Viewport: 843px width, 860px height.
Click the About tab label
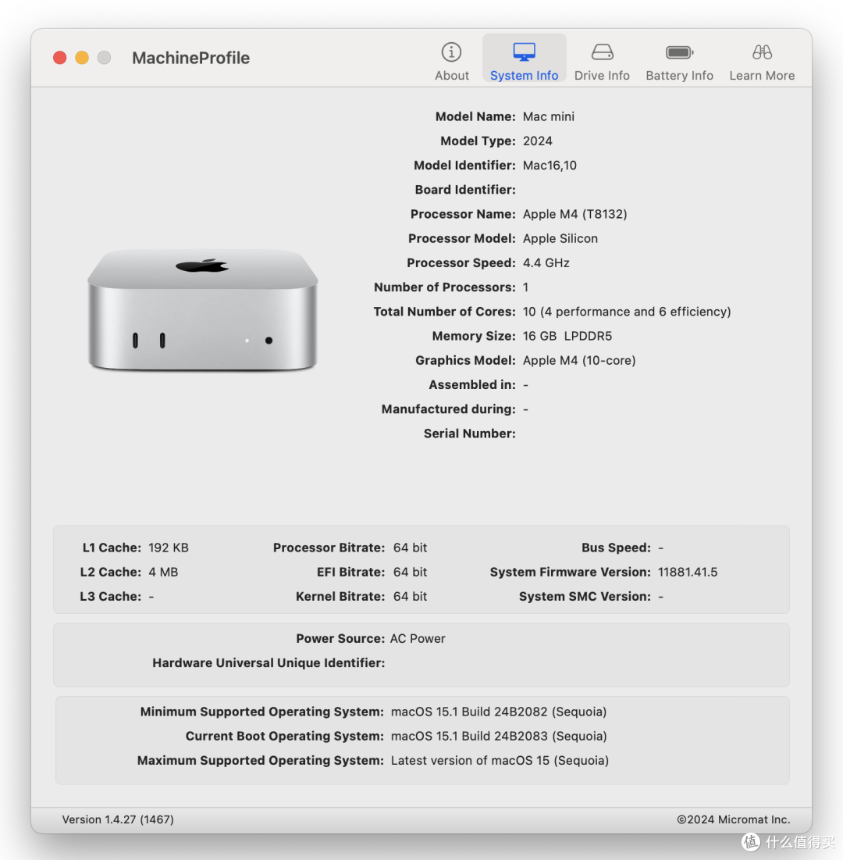[x=452, y=76]
